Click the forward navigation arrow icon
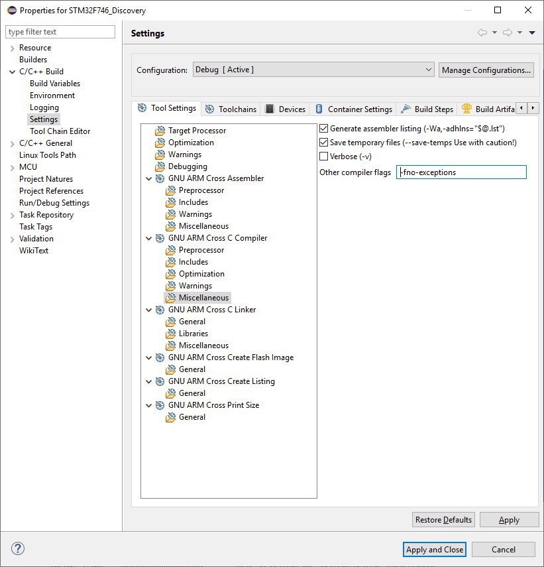This screenshot has width=544, height=567. click(508, 32)
